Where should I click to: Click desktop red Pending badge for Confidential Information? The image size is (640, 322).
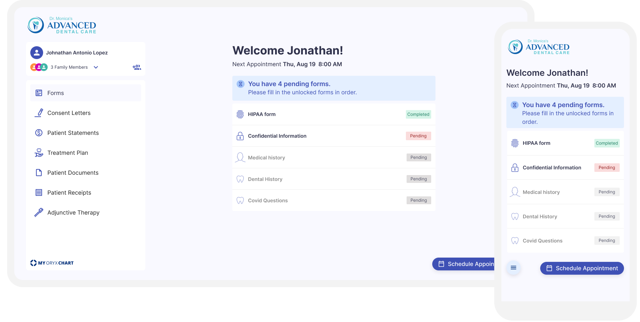click(x=418, y=136)
